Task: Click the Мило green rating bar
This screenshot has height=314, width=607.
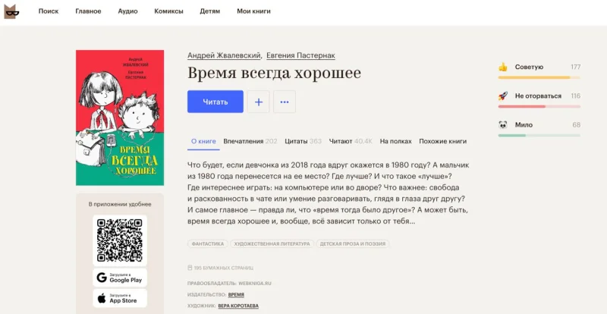Action: (x=539, y=136)
